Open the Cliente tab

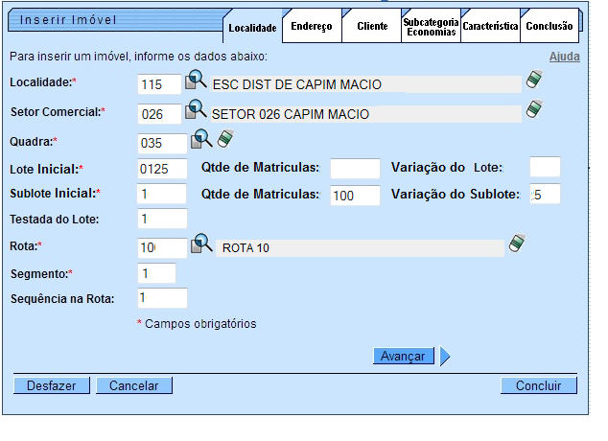tap(372, 27)
